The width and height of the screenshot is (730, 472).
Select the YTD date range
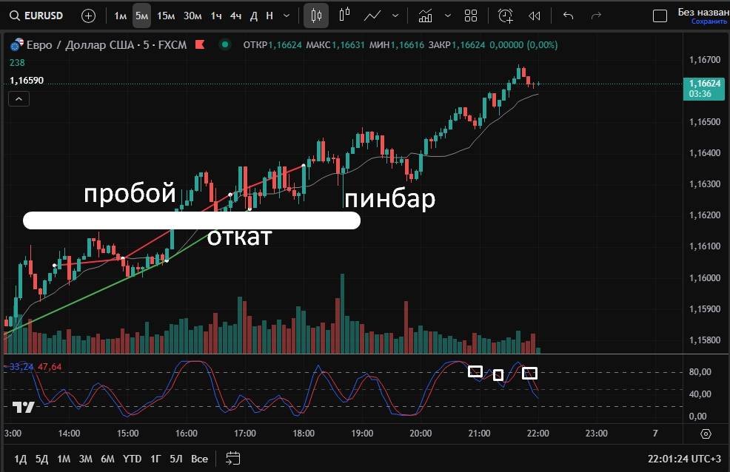coord(133,459)
